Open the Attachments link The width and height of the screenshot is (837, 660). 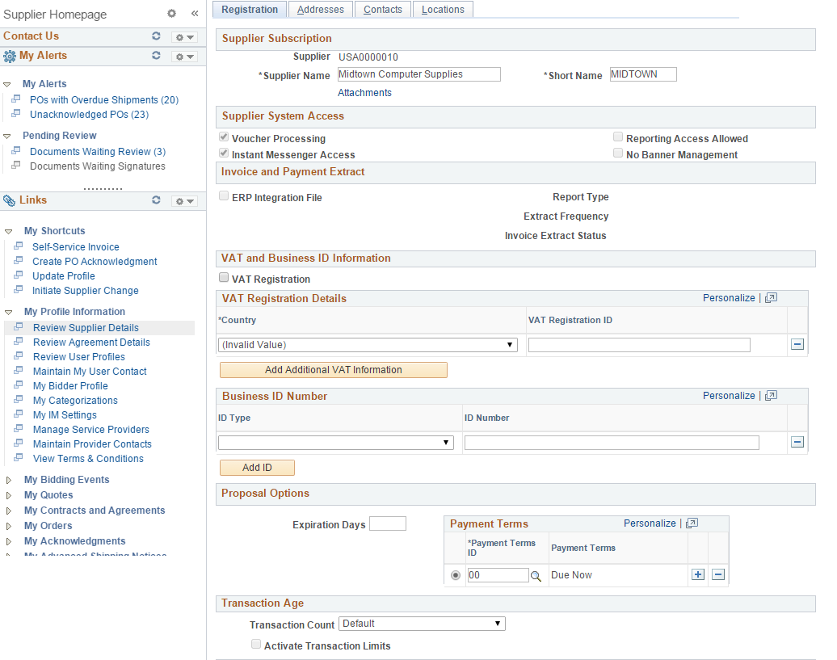(364, 92)
